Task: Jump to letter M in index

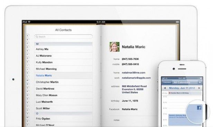Action: pos(27,80)
